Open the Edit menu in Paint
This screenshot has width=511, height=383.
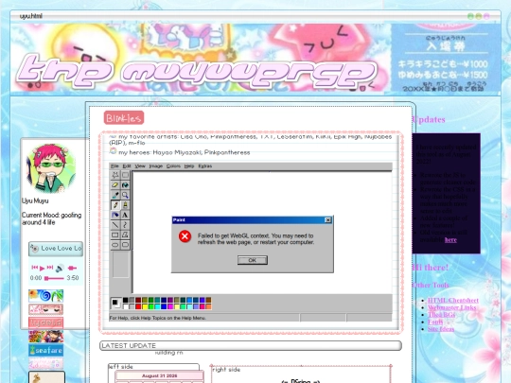point(127,166)
